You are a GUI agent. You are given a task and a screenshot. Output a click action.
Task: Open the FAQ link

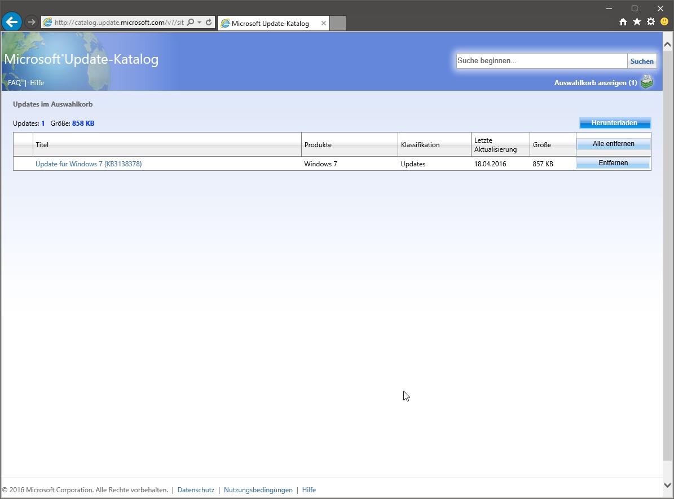point(14,82)
